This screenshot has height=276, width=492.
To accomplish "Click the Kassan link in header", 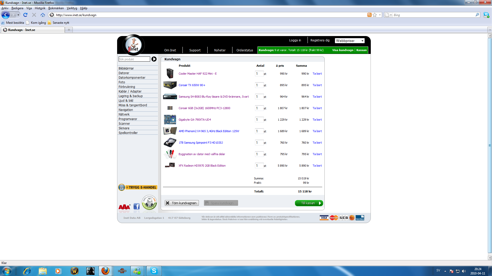I will point(361,50).
